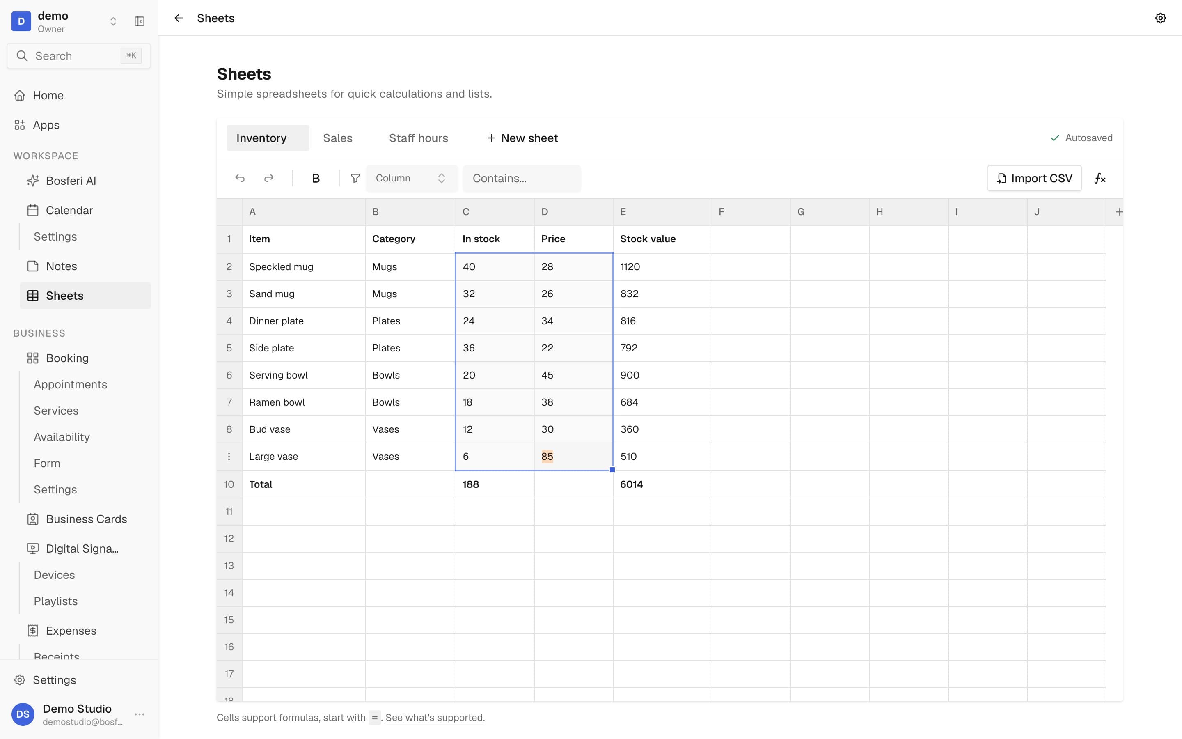Click the Stock value header cell
The height and width of the screenshot is (739, 1182).
click(x=662, y=239)
